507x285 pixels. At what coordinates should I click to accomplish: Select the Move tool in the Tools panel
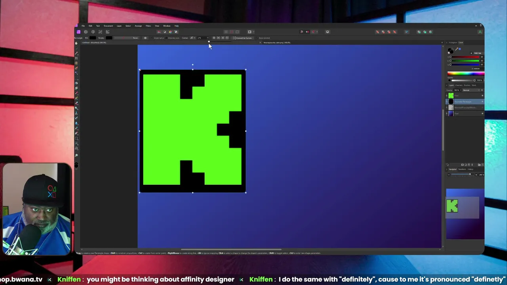coord(76,48)
